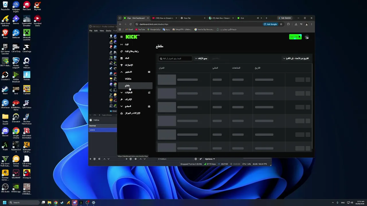
Task: Switch to the Alert Box Streamlabs tab
Action: (x=221, y=18)
